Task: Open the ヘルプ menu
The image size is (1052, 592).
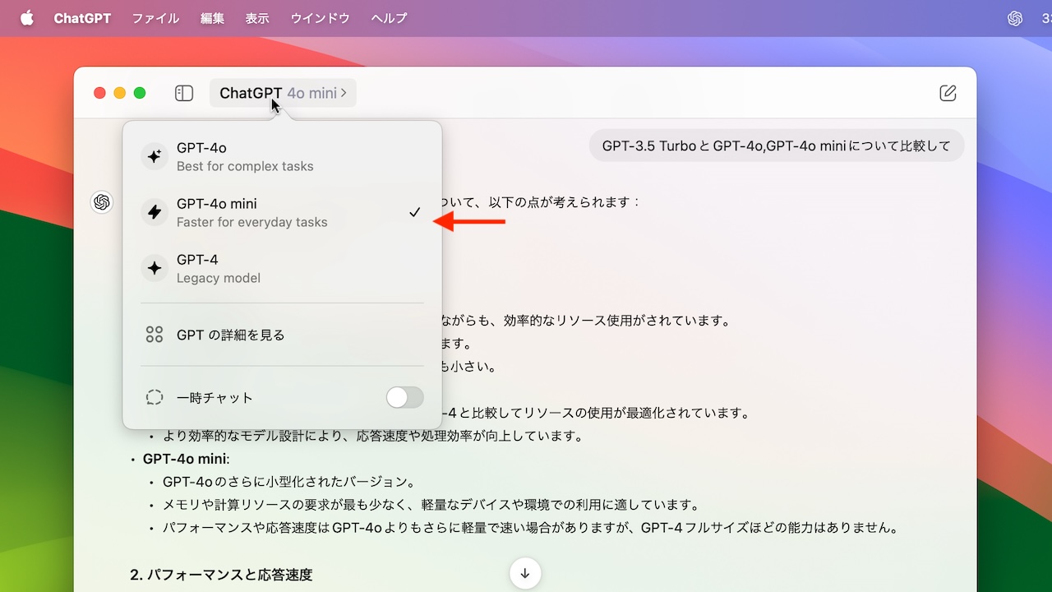Action: point(389,18)
